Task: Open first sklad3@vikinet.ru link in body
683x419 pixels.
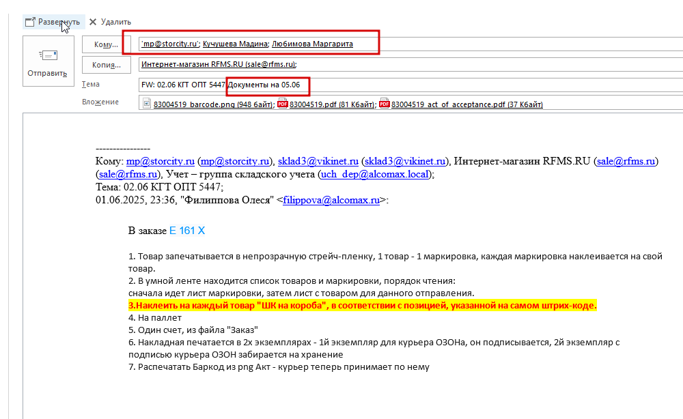Action: pyautogui.click(x=318, y=162)
